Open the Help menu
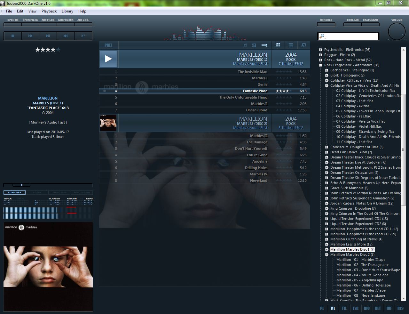The height and width of the screenshot is (314, 409). (83, 11)
